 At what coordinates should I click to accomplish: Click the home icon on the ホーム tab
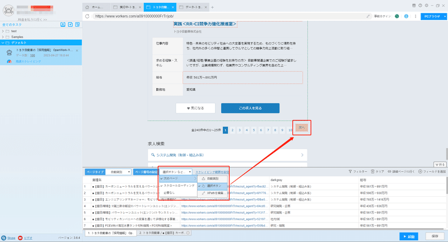pos(87,7)
